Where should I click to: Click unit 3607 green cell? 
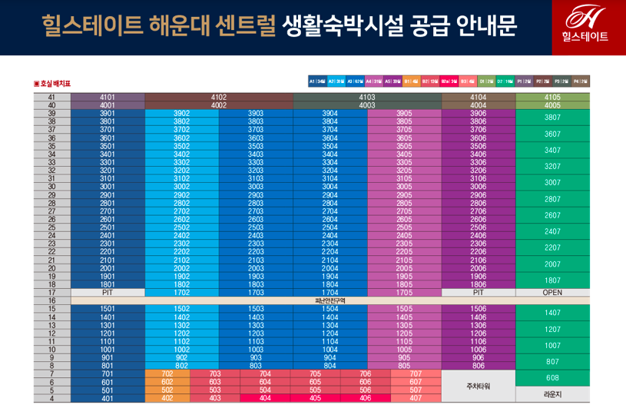click(x=552, y=134)
